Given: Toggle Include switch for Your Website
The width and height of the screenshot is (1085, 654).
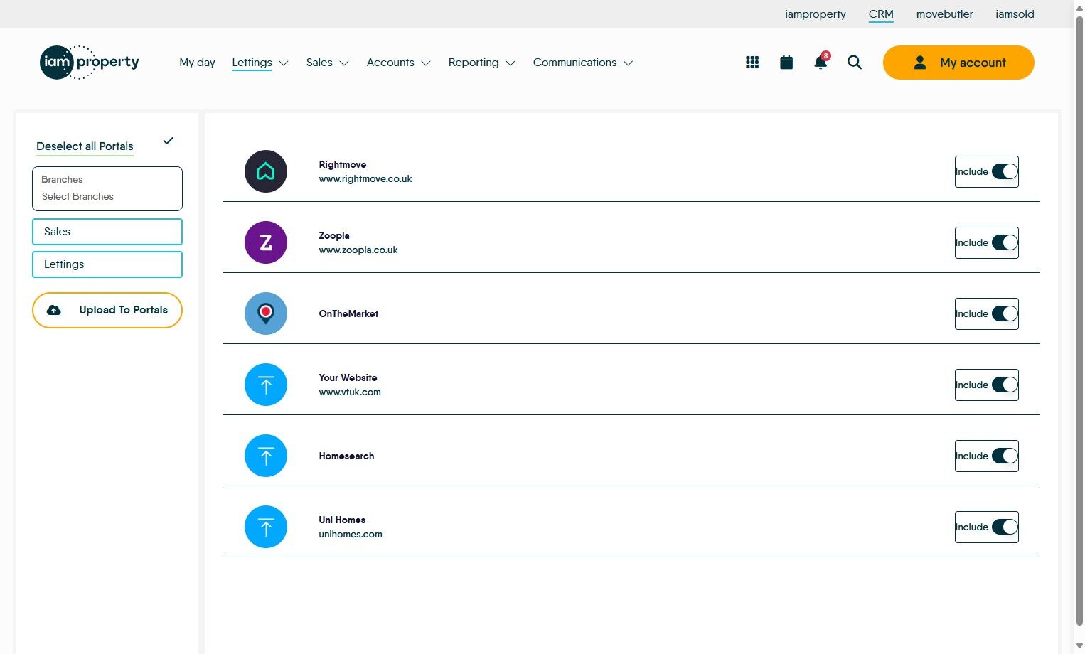Looking at the screenshot, I should click(x=1005, y=385).
